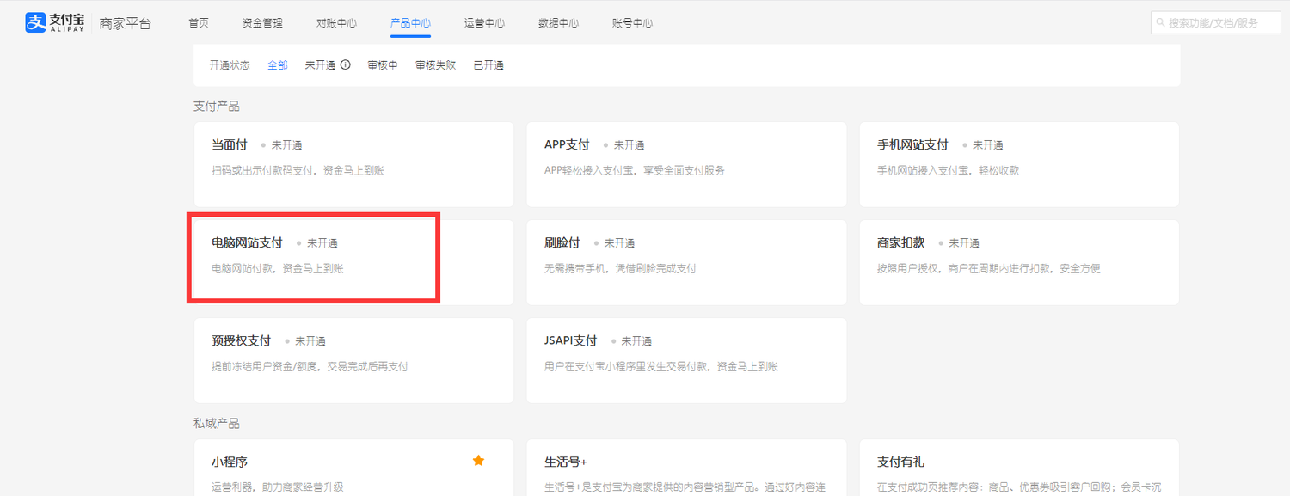
Task: Open the 预授权支付 product card
Action: (x=353, y=360)
